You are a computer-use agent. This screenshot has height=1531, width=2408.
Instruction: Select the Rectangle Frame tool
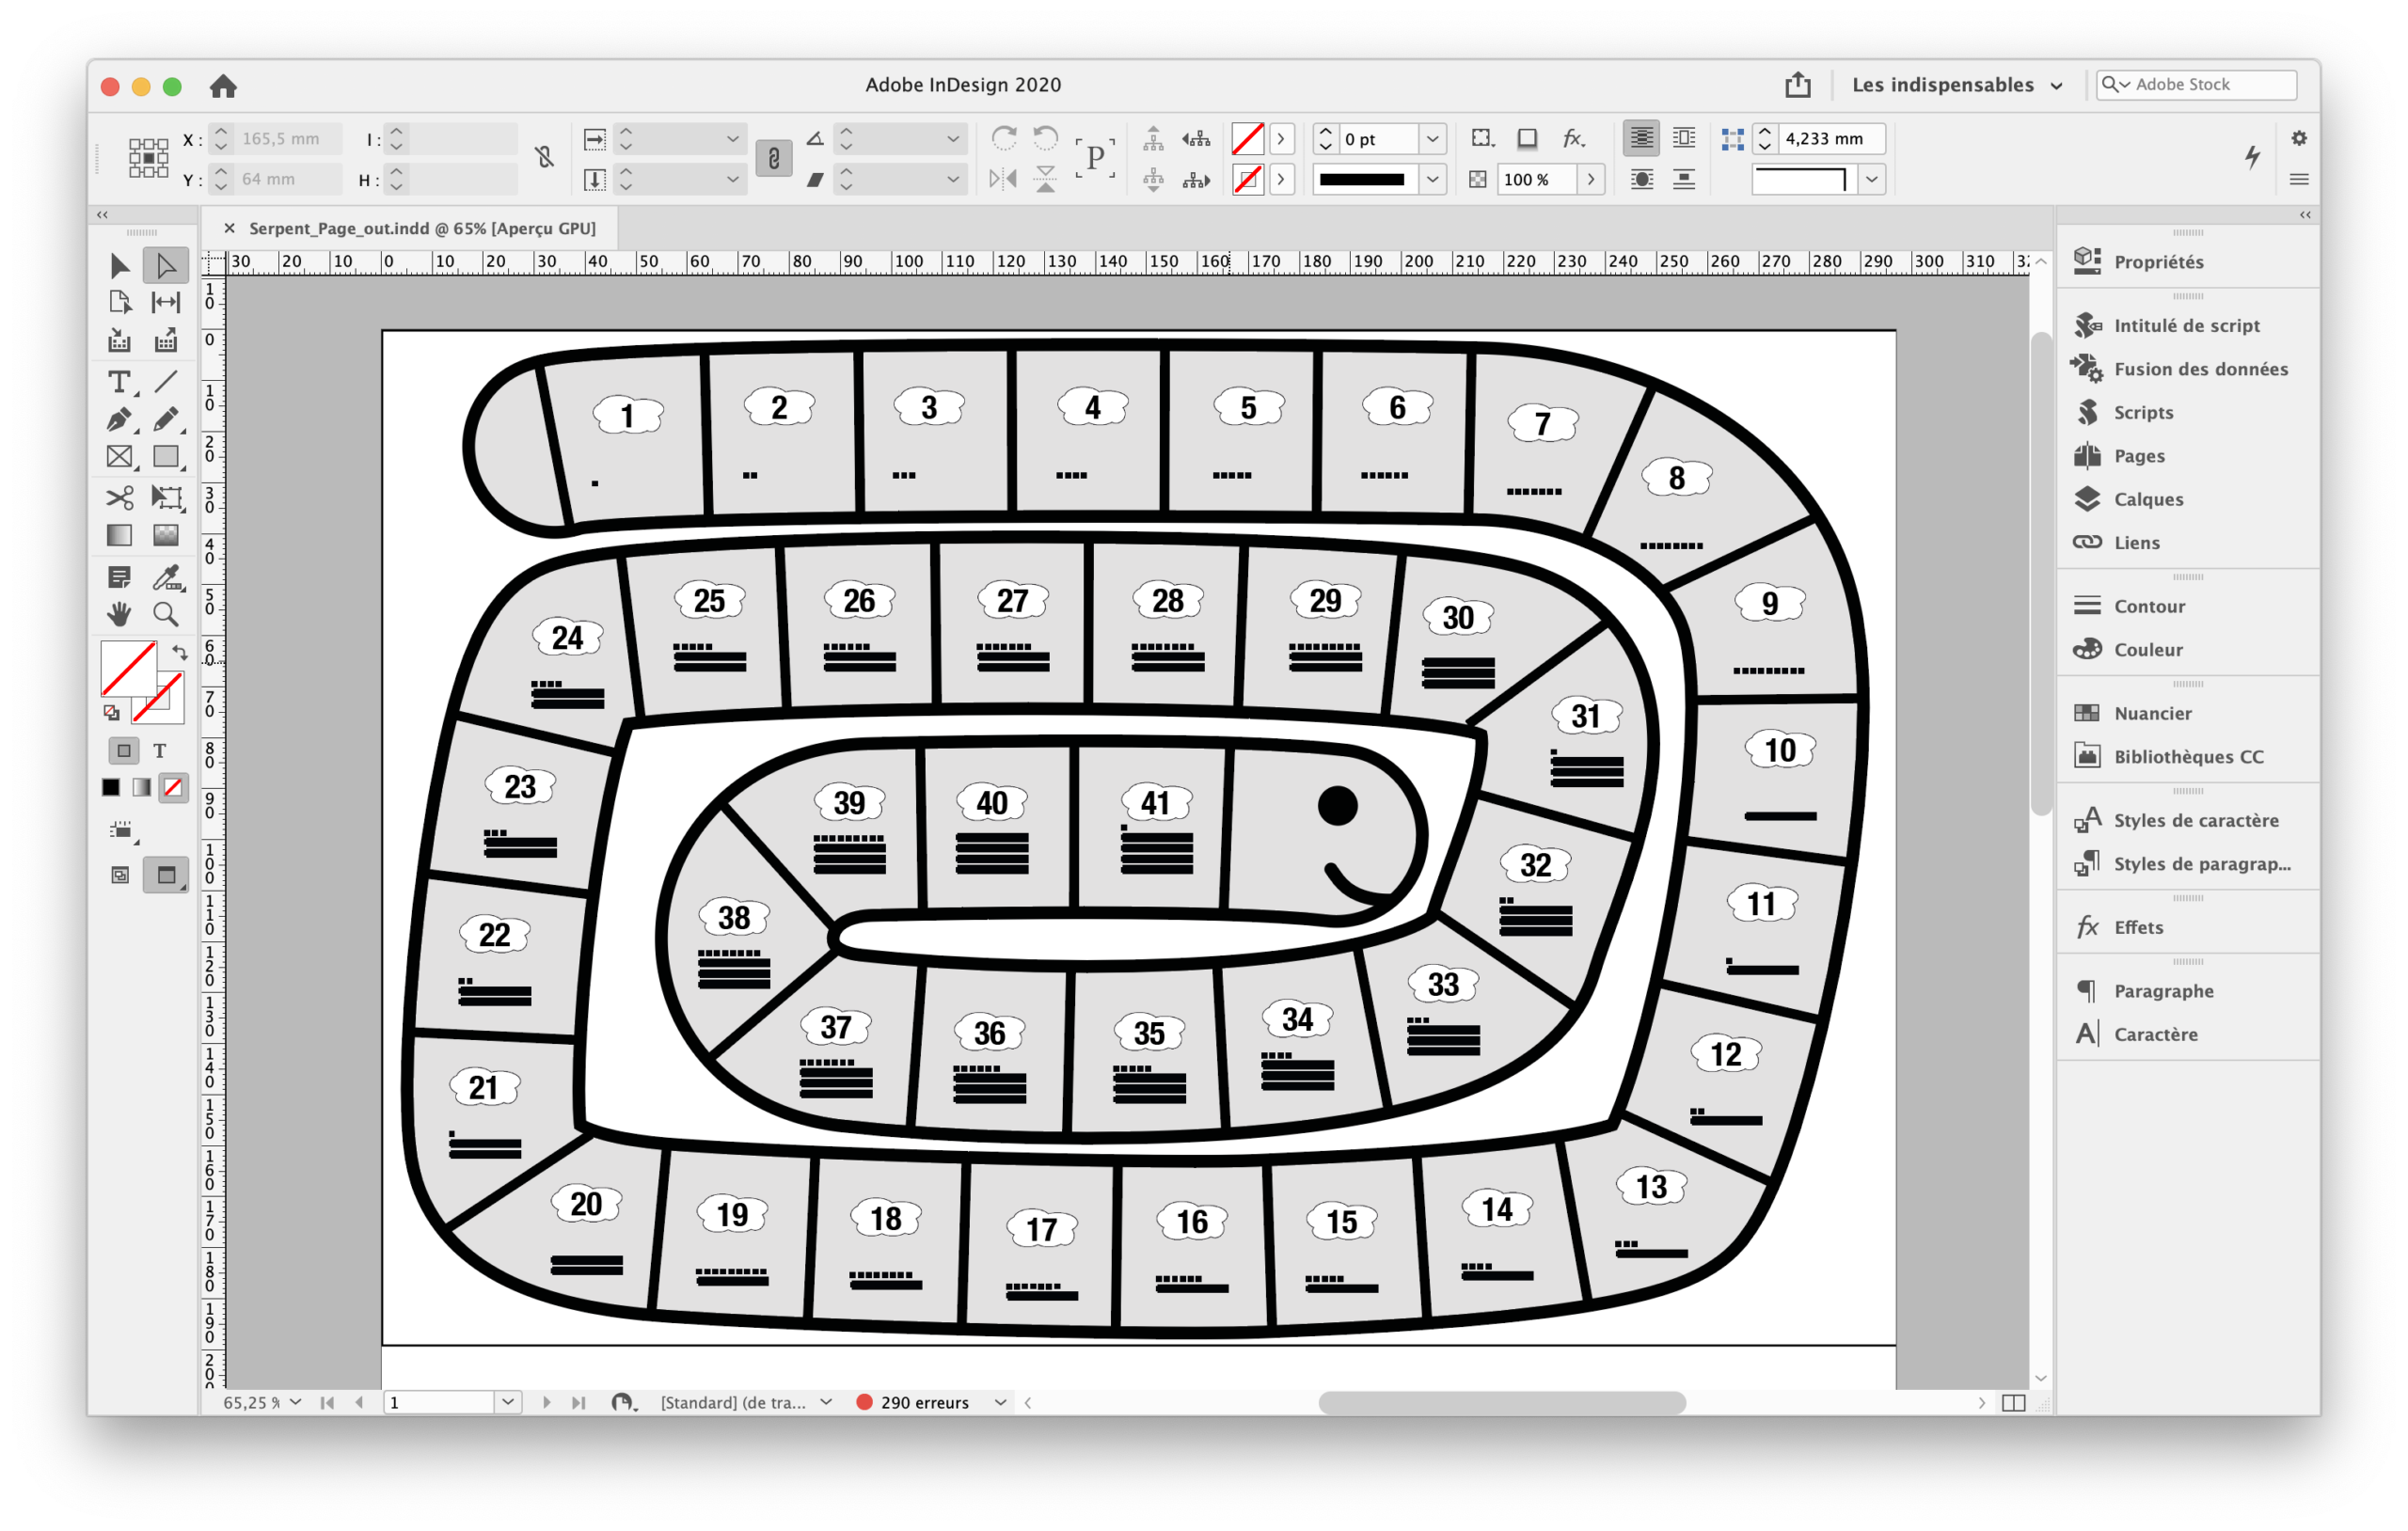tap(119, 457)
